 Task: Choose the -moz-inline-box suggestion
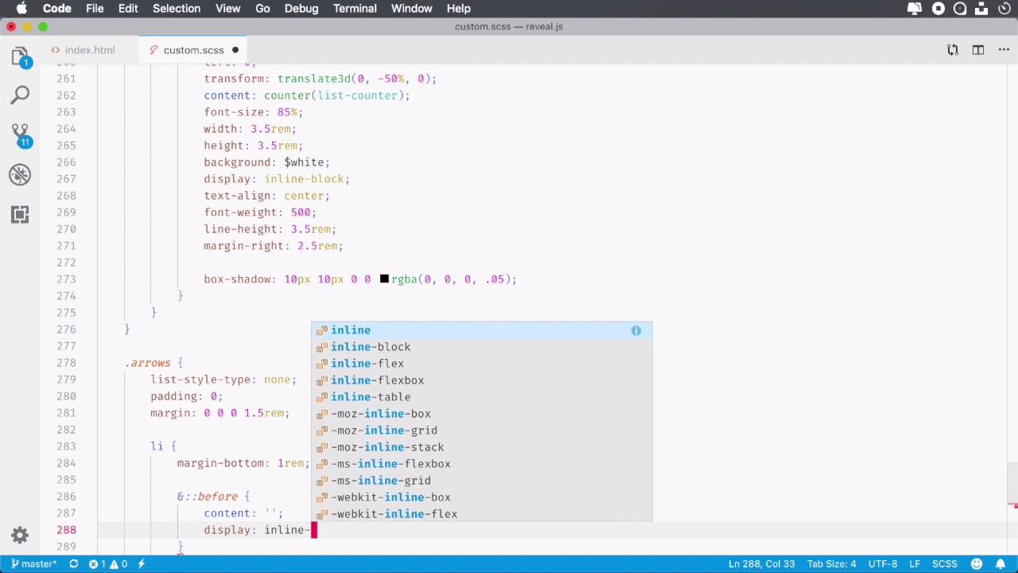tap(481, 414)
